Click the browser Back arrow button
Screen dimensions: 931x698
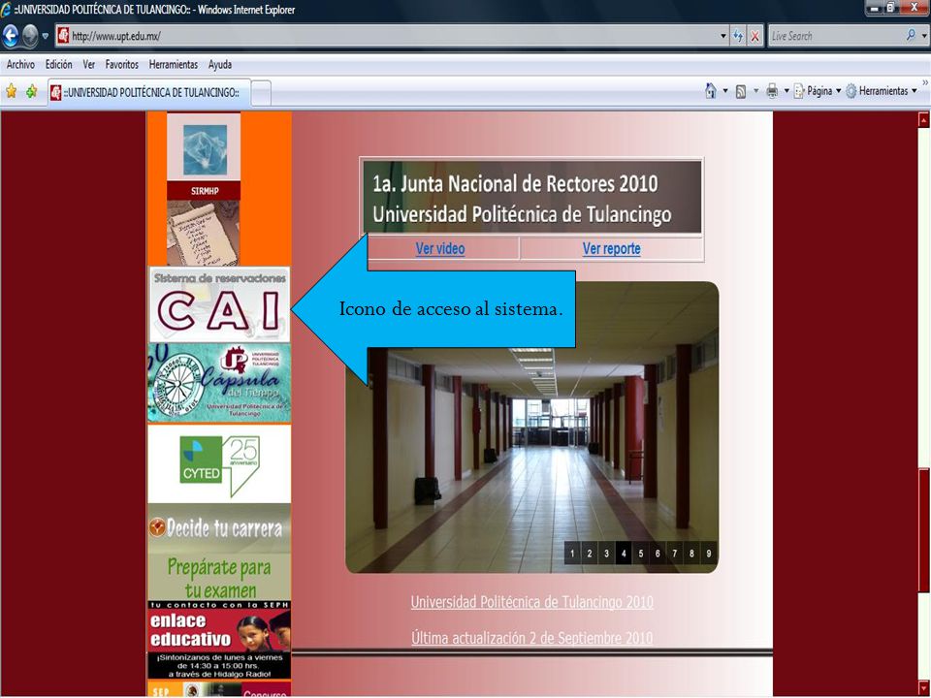click(x=10, y=36)
